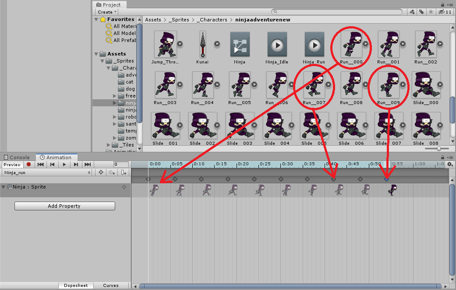
Task: Expand the Kunai asset sub-sprites arrow
Action: (x=217, y=44)
